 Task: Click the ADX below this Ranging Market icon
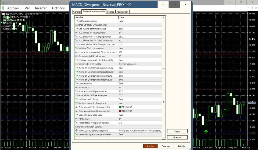(x=76, y=36)
